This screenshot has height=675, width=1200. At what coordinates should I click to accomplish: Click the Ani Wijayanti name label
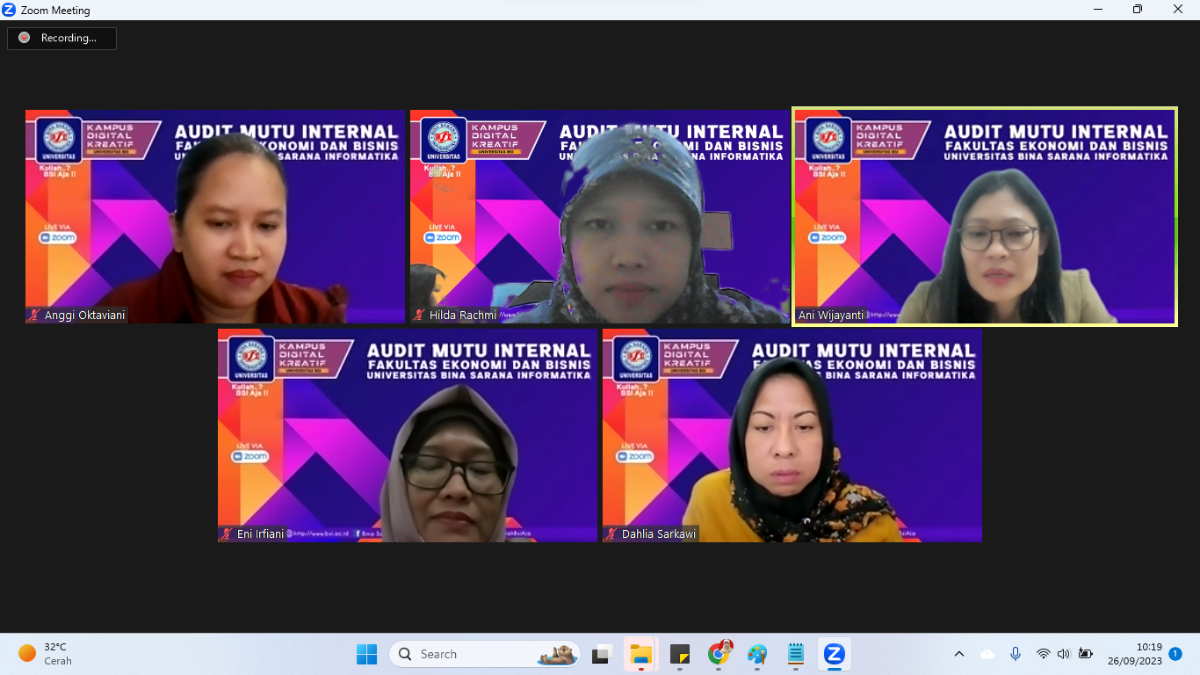830,315
